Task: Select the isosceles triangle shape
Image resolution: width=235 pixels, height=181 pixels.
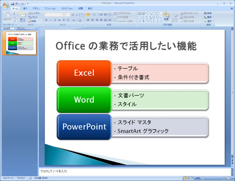Action: (143, 17)
